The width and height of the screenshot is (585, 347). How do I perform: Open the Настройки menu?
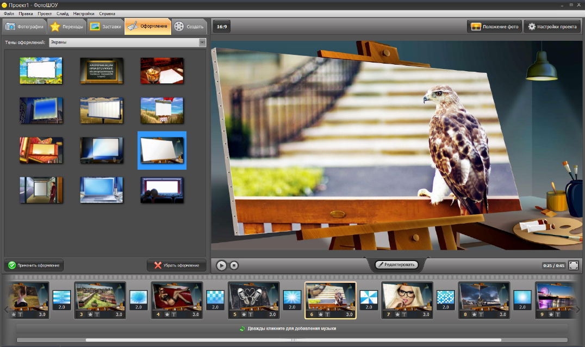pyautogui.click(x=84, y=14)
